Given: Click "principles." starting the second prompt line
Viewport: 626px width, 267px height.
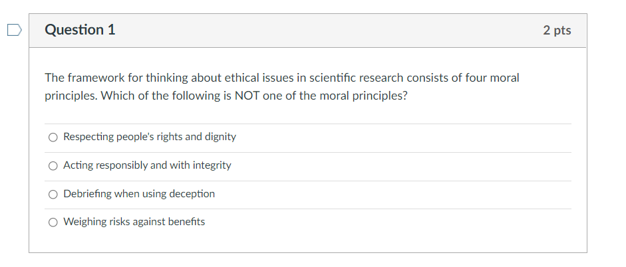Looking at the screenshot, I should tap(71, 95).
